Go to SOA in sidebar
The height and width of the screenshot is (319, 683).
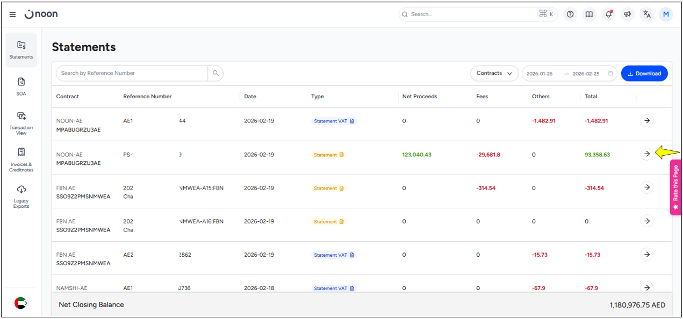[21, 86]
